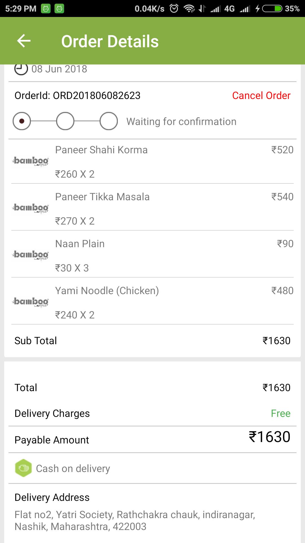
Task: Cancel the order via Cancel Order
Action: click(x=261, y=96)
